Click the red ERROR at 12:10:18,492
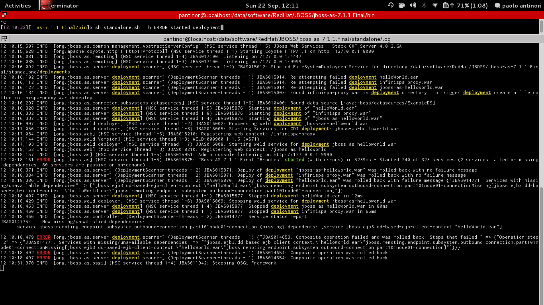The height and width of the screenshot is (305, 544). click(x=43, y=253)
